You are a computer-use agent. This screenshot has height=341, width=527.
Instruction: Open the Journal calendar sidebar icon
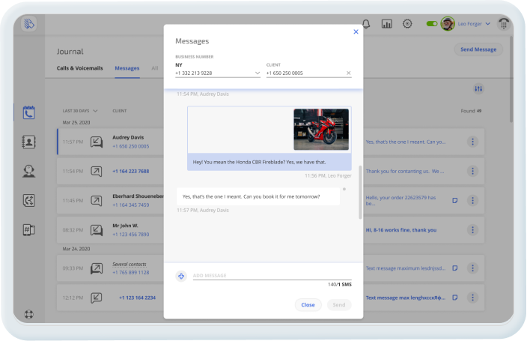28,113
